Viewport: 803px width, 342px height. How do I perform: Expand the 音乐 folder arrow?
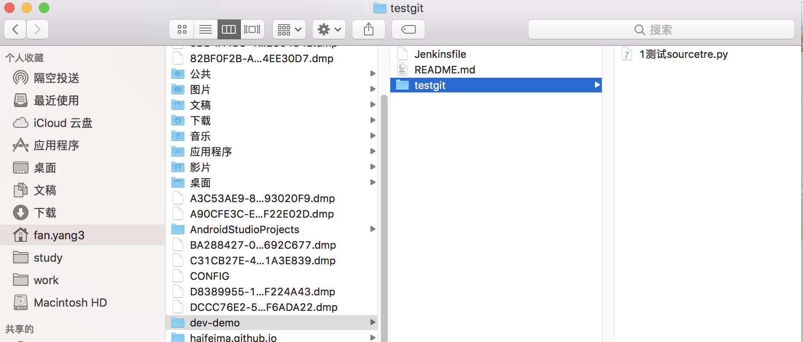click(x=373, y=136)
